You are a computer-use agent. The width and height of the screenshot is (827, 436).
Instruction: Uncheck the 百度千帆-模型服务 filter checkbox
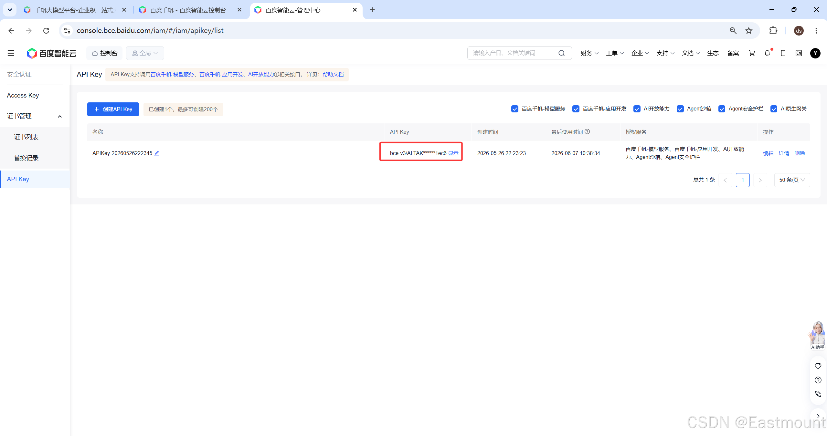coord(515,109)
